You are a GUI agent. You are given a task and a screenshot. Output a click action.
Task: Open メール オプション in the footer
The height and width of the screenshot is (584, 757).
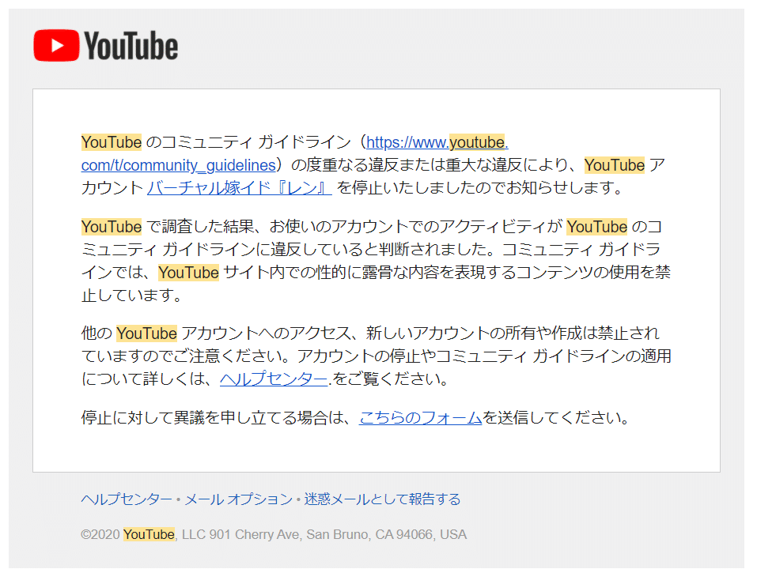(x=239, y=499)
